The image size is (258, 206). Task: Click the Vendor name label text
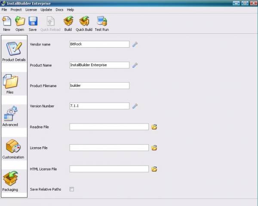coord(40,44)
